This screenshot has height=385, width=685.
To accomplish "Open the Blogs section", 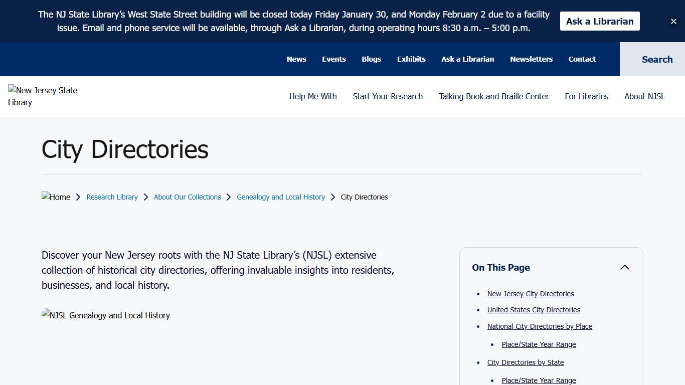I will click(x=371, y=59).
